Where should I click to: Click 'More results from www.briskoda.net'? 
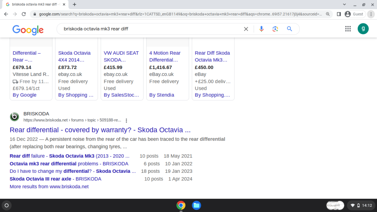point(49,186)
